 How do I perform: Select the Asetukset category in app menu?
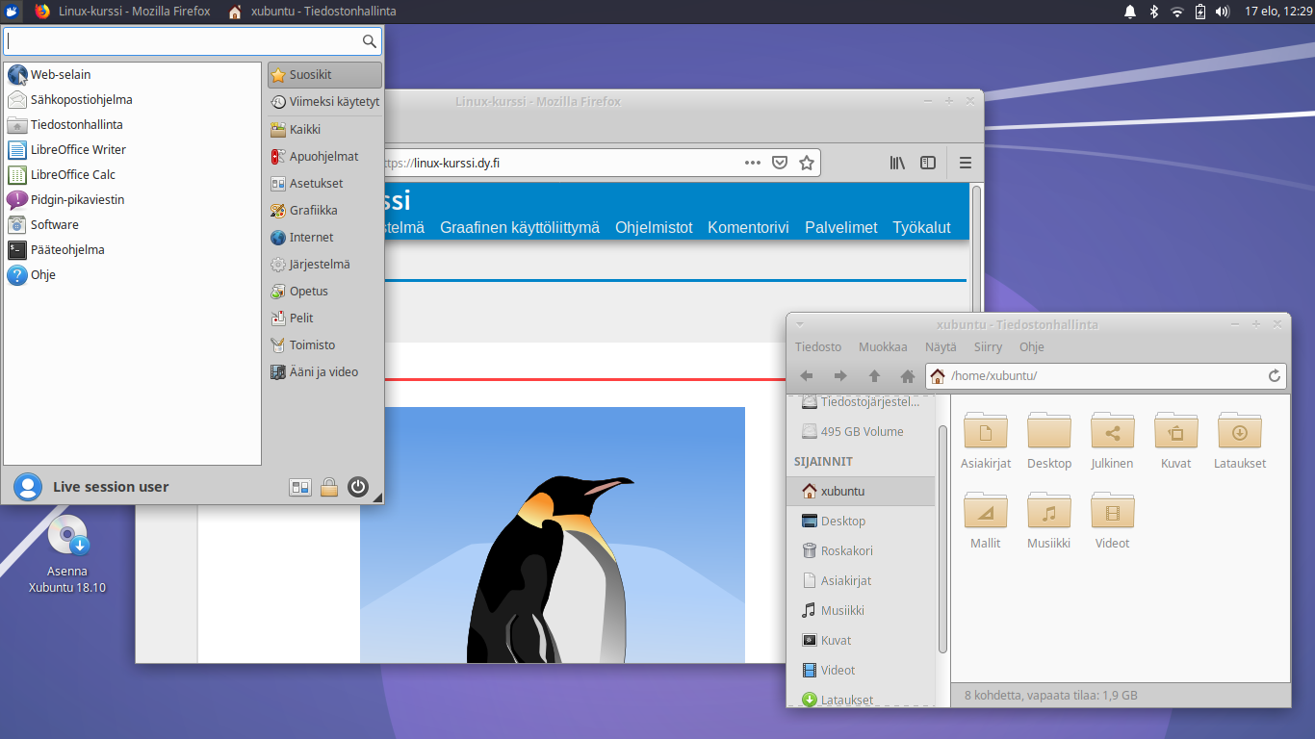[x=316, y=183]
